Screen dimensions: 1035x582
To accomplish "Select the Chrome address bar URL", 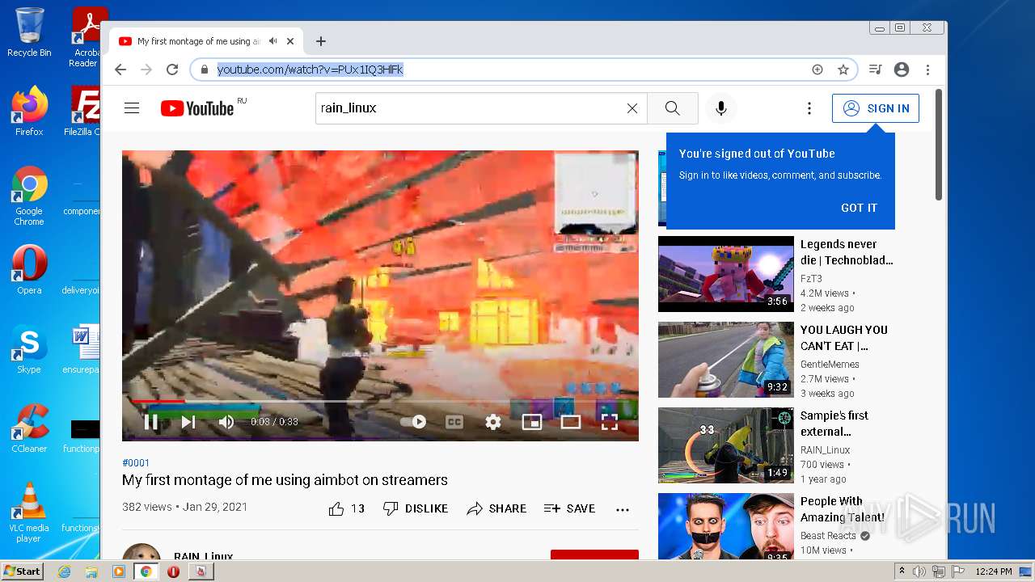I will tap(310, 70).
